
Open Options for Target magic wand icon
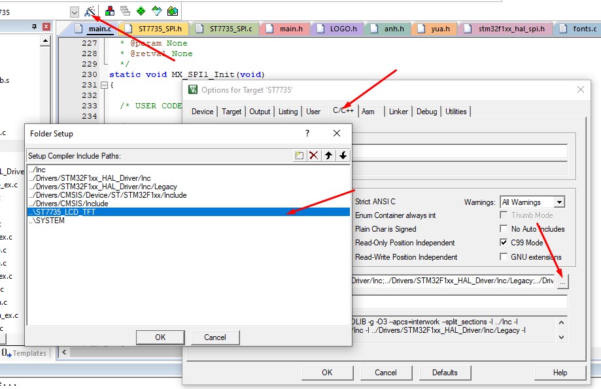[x=90, y=11]
